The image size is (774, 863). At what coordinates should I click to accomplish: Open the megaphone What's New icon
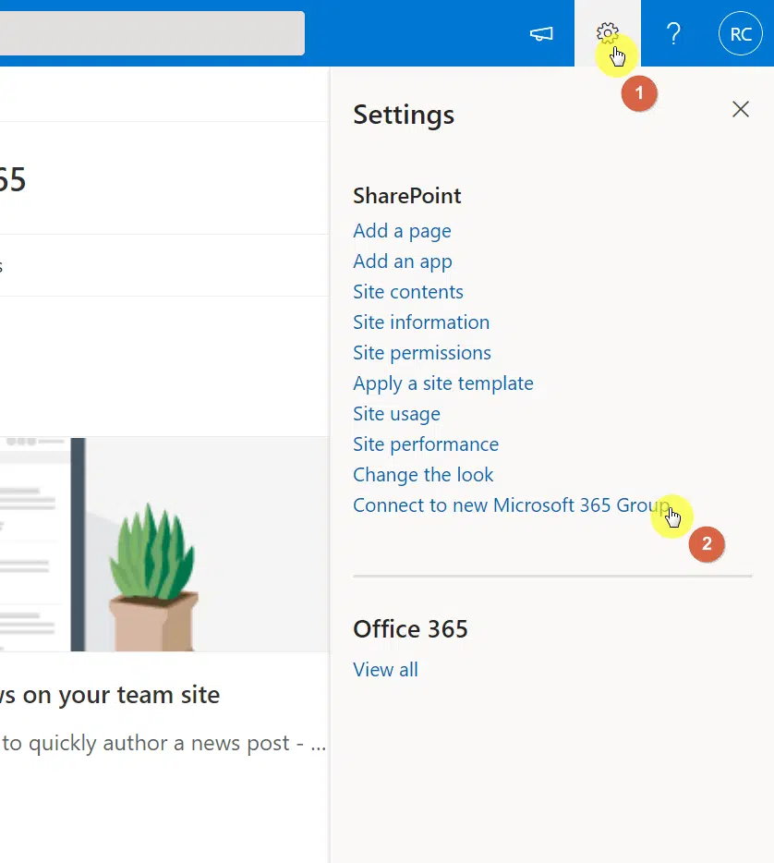(541, 33)
